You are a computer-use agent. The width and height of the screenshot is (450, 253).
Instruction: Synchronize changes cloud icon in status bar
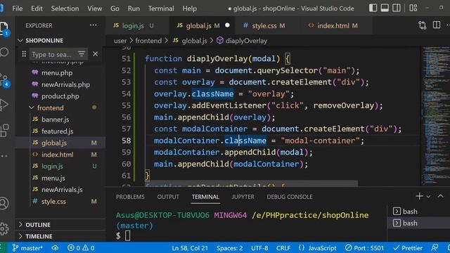[x=55, y=248]
